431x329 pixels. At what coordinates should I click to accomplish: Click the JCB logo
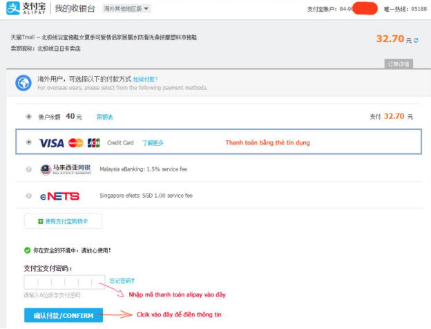tap(94, 143)
